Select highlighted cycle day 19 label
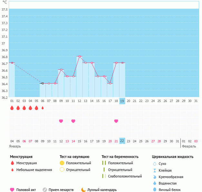Image resolution: width=202 pixels, height=192 pixels. coord(122,101)
